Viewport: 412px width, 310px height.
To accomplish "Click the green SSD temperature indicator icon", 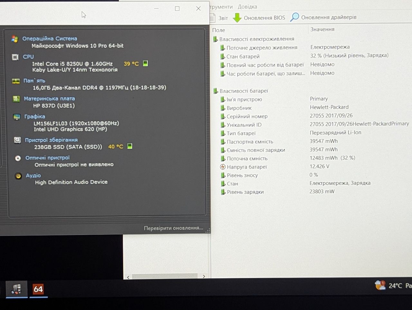I will [130, 146].
